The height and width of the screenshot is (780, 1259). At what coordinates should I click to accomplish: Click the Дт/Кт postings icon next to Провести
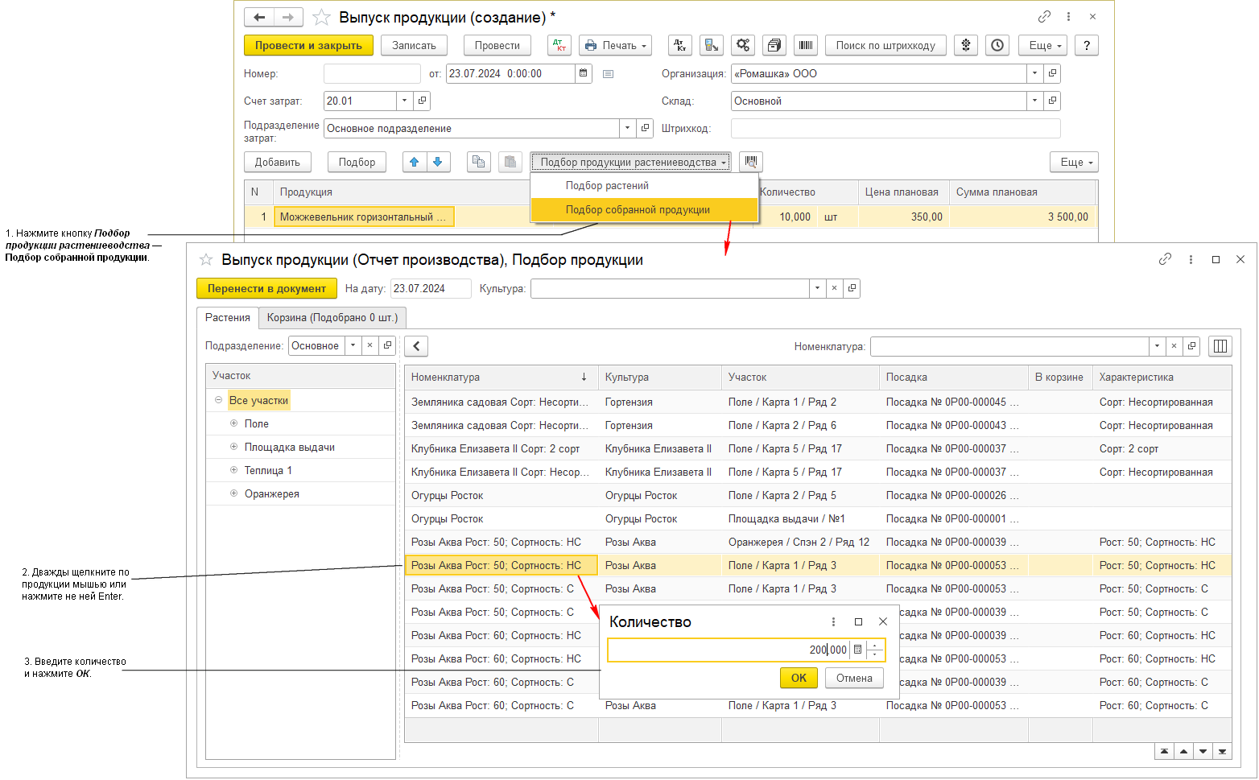click(559, 46)
